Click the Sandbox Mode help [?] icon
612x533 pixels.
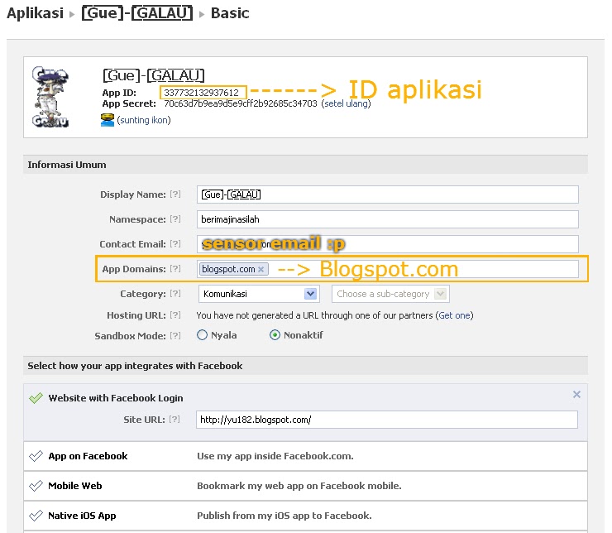175,335
